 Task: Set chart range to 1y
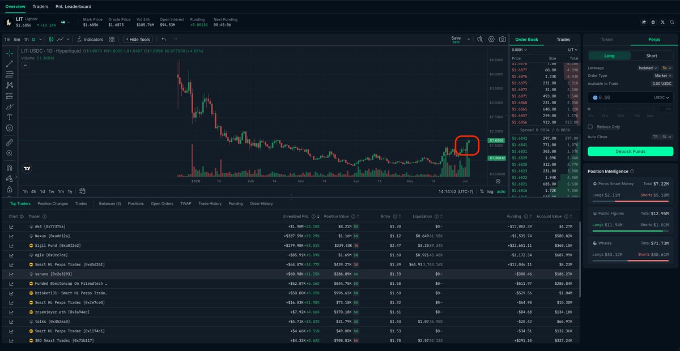pos(70,191)
